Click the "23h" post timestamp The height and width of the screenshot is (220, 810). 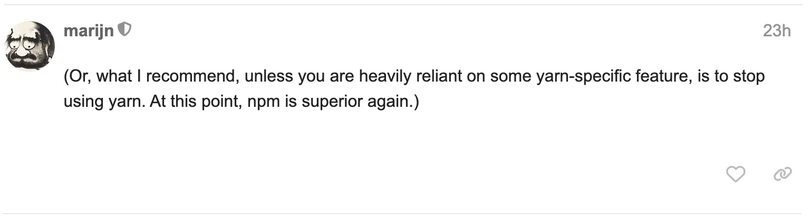776,31
